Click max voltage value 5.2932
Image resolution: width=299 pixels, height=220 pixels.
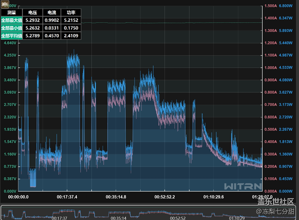(x=32, y=20)
